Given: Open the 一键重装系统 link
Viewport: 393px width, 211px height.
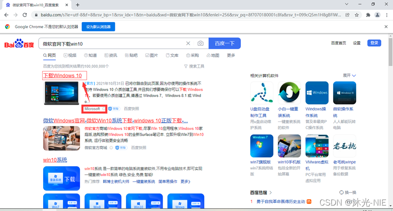Looking at the screenshot, I should pos(144,182).
